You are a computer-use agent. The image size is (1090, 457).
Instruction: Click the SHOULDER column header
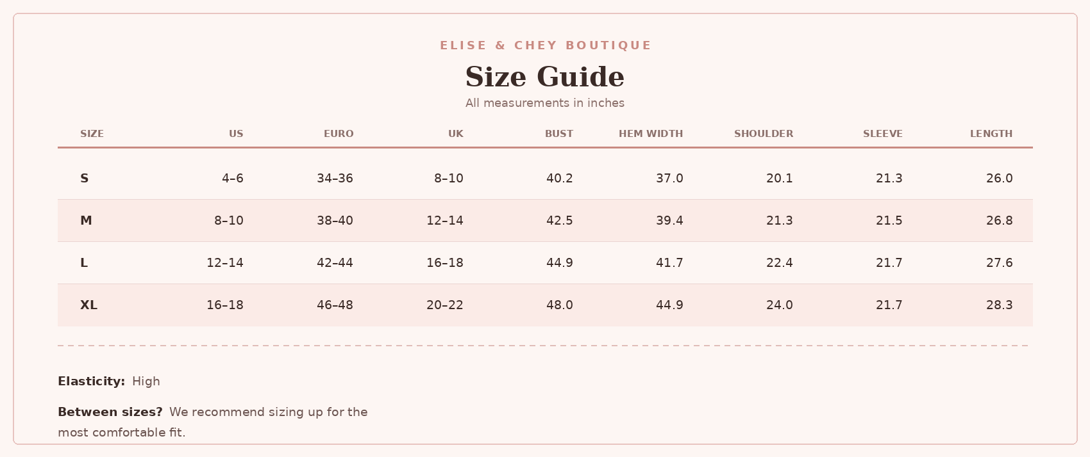(x=764, y=134)
